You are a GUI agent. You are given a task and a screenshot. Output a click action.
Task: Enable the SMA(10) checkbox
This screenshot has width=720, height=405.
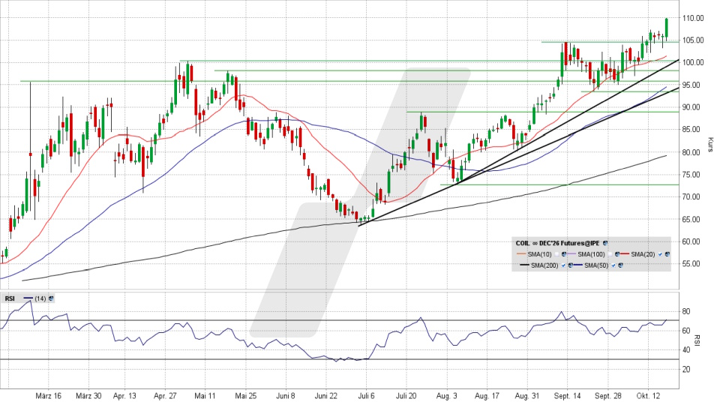tap(556, 254)
